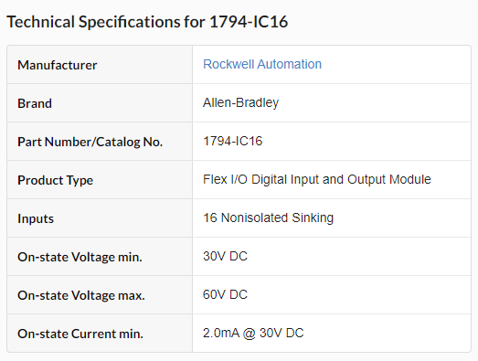This screenshot has width=478, height=361.
Task: Click the 16 Nonisolated Sinking value
Action: [269, 218]
